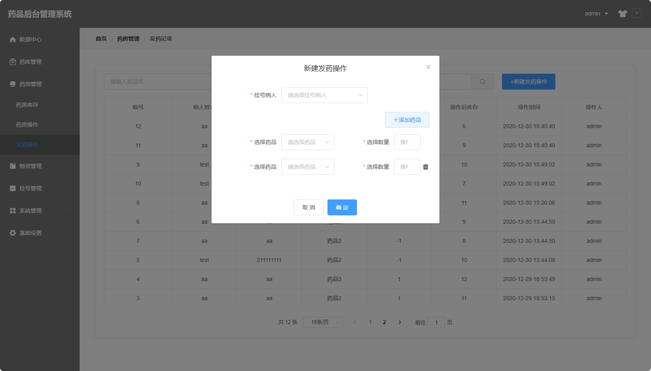The image size is (651, 371).
Task: Click the 请输入药品名 search field
Action: point(158,82)
